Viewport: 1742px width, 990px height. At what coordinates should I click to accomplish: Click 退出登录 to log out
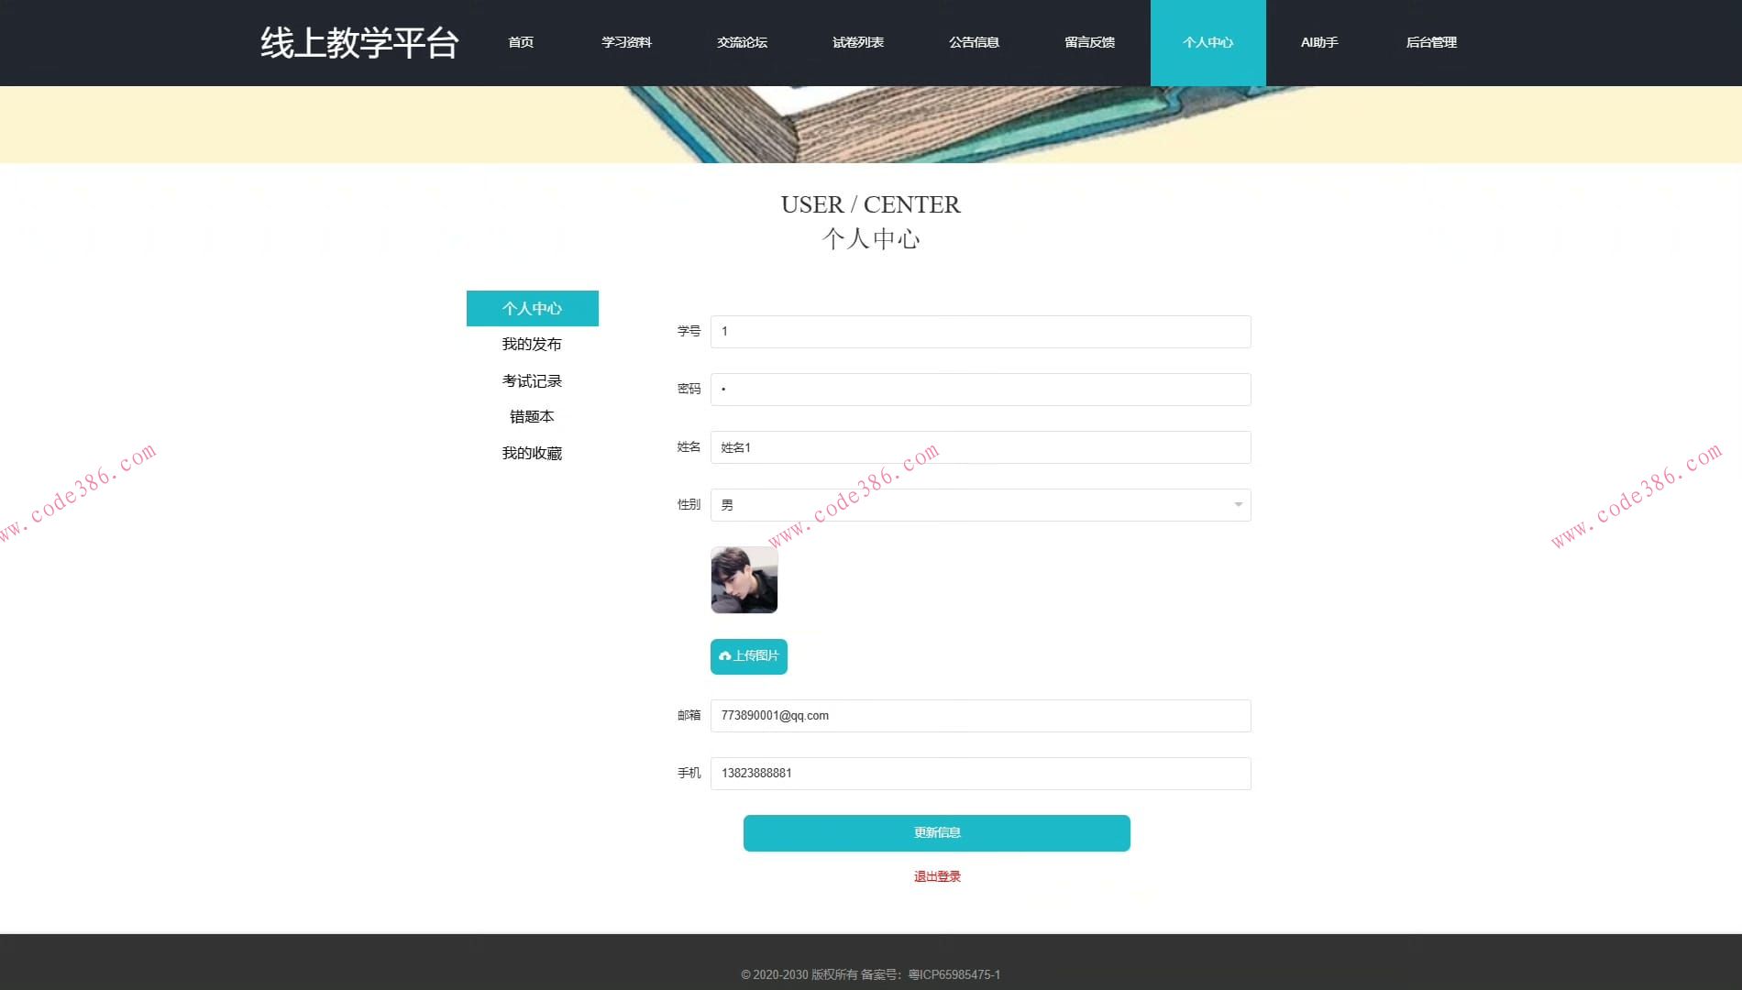click(936, 876)
